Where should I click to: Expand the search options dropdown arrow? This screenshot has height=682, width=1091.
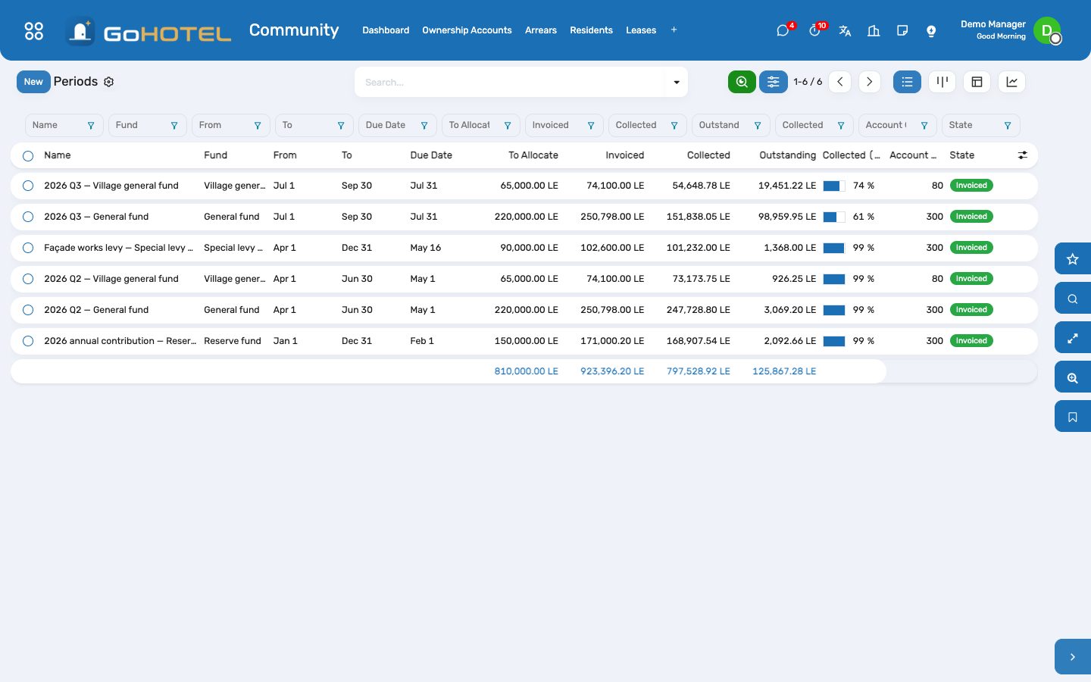[x=677, y=82]
